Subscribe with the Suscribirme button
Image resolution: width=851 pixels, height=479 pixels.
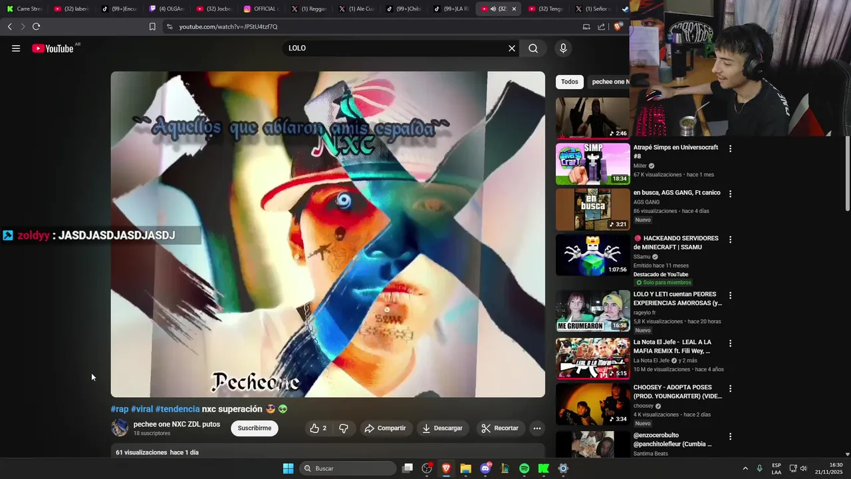pos(255,428)
